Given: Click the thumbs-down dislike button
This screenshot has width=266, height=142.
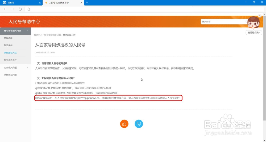Looking at the screenshot, I should (139, 124).
